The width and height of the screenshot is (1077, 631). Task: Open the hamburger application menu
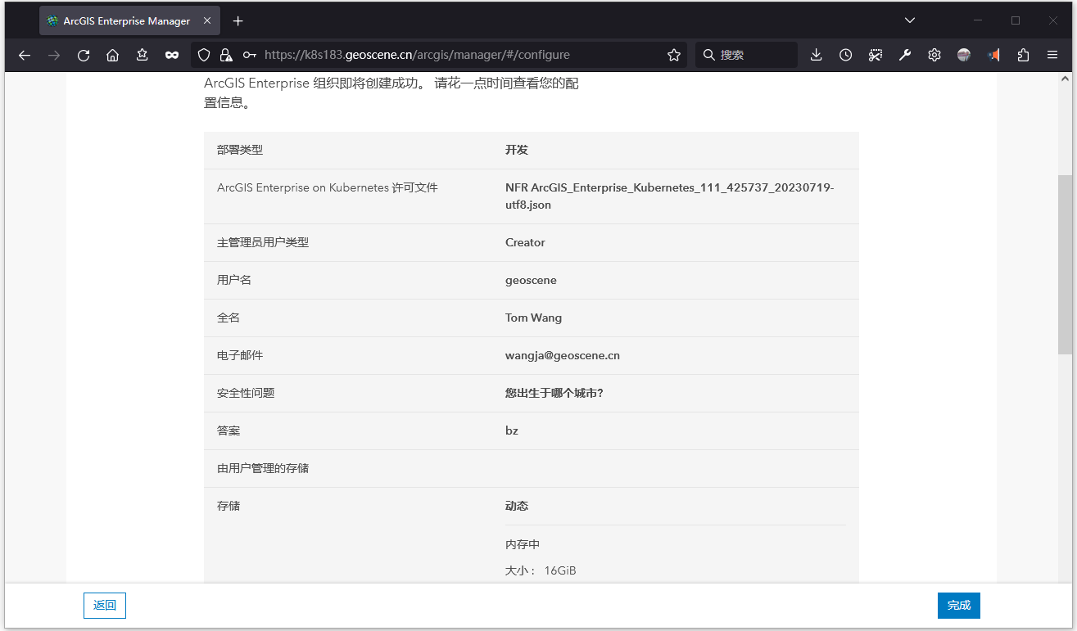pos(1052,55)
